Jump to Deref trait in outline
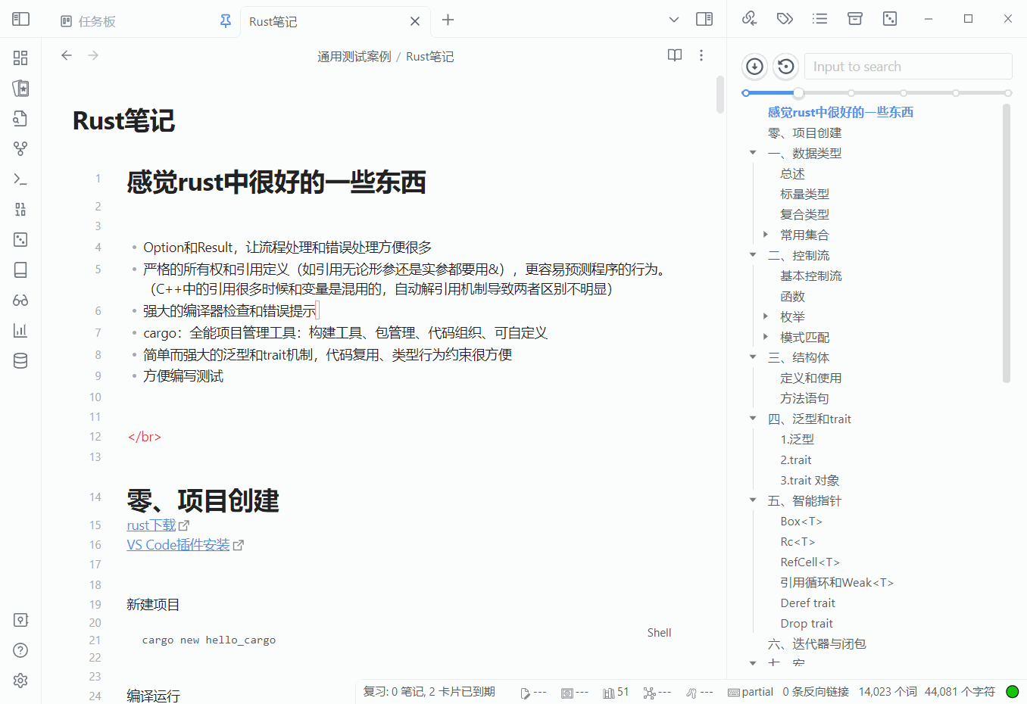Viewport: 1027px width, 704px height. pos(807,603)
